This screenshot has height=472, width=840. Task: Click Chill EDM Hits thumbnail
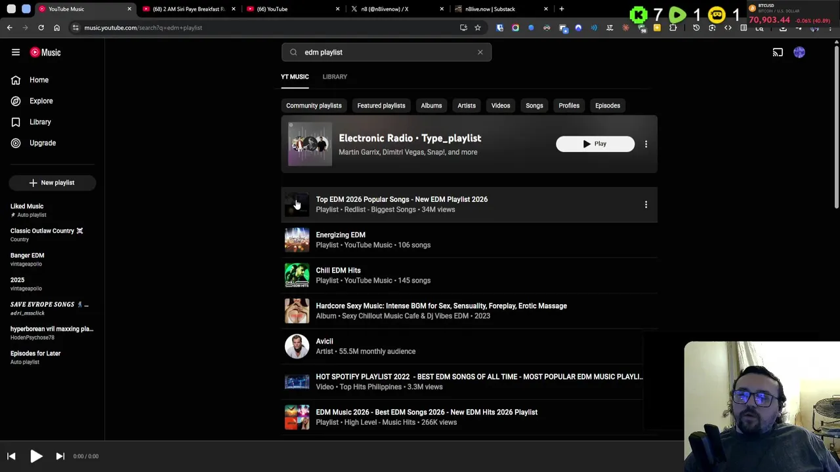297,275
